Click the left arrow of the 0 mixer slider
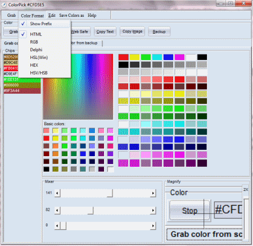 [57, 226]
